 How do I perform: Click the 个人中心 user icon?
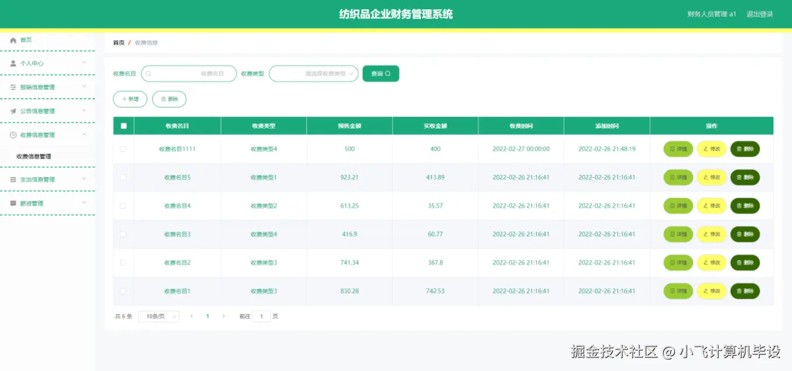click(13, 63)
